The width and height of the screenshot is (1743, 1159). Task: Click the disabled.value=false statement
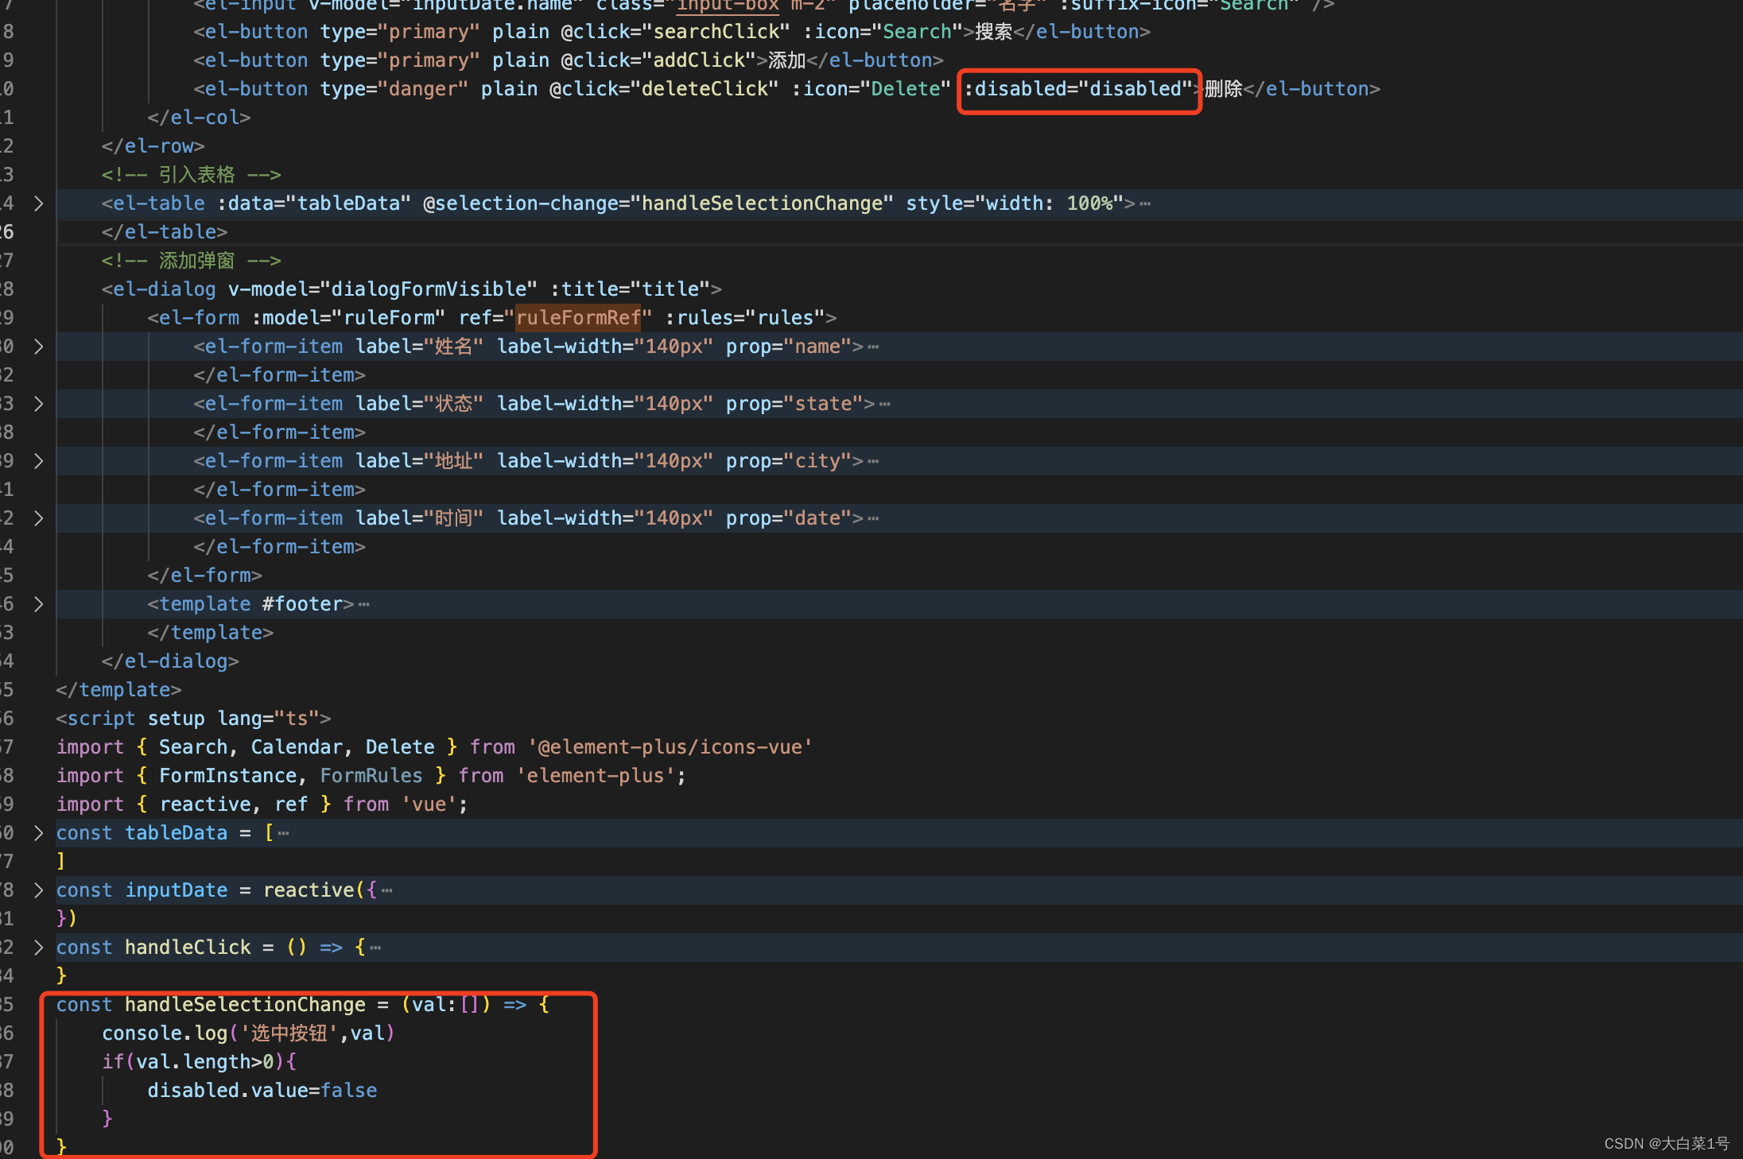point(262,1091)
